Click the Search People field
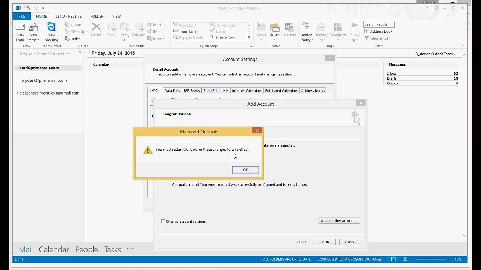This screenshot has width=481, height=270. coord(378,24)
